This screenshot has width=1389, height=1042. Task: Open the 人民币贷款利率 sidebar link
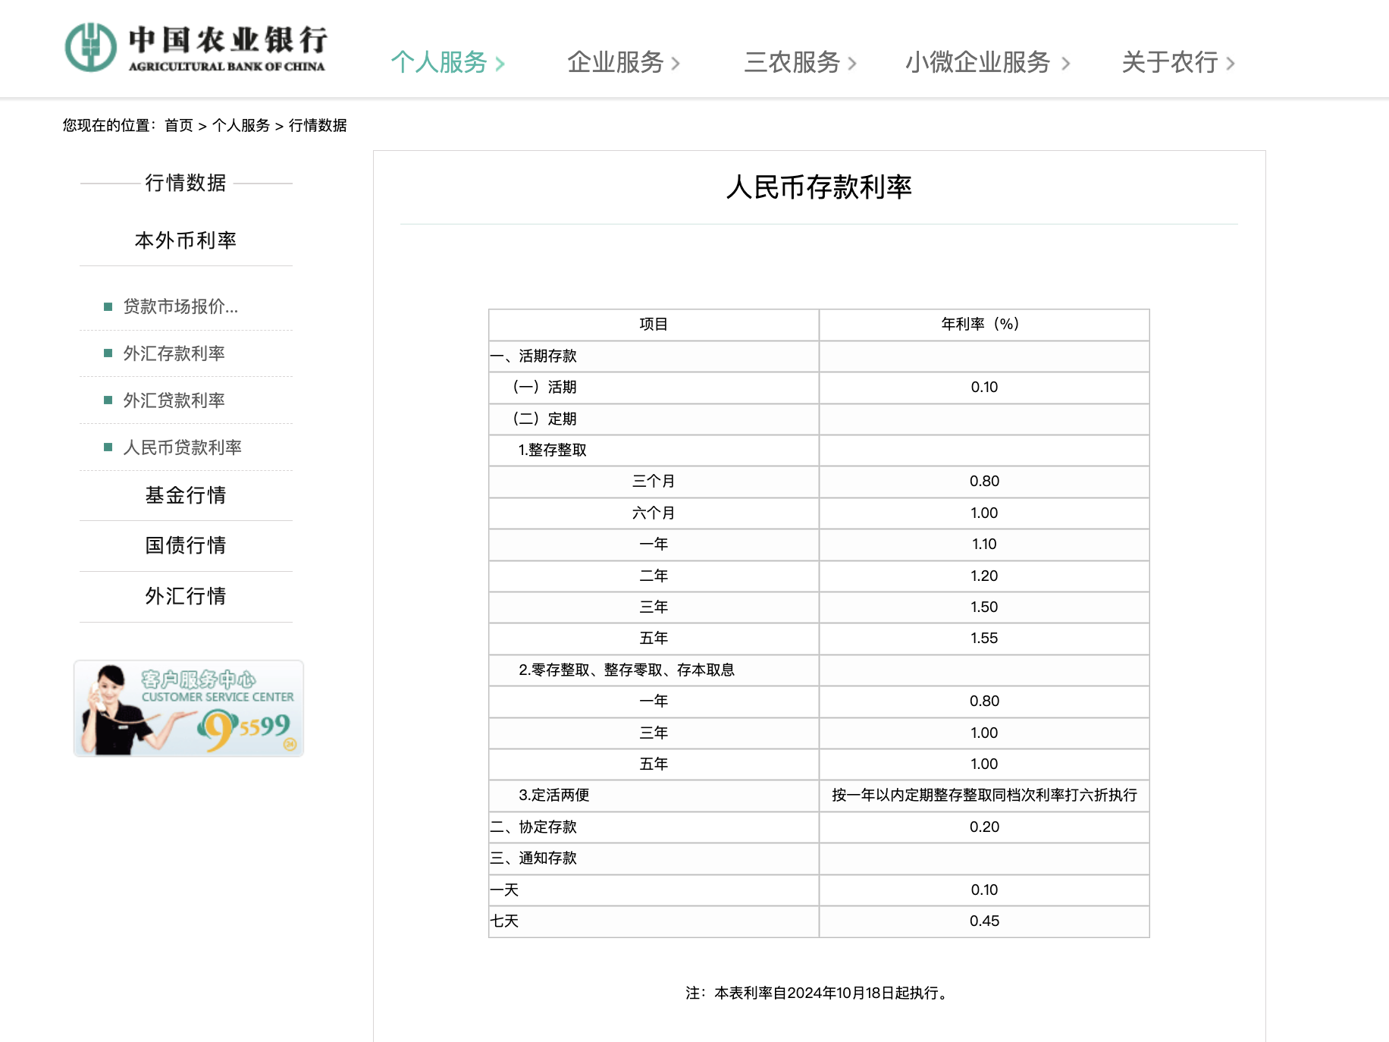[182, 447]
